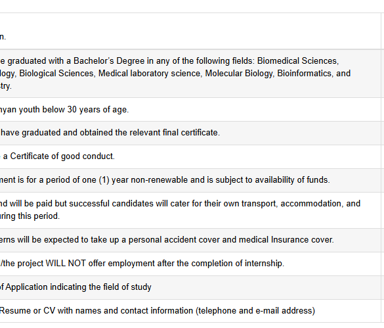Select the 'Certificate of good conduct' row
The image size is (384, 328).
(190, 156)
